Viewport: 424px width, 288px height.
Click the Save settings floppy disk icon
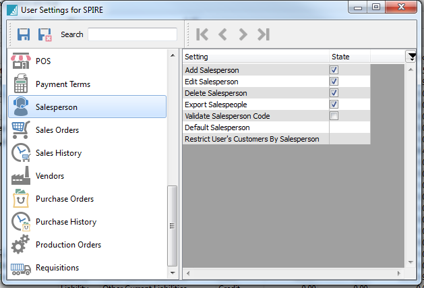click(x=24, y=34)
